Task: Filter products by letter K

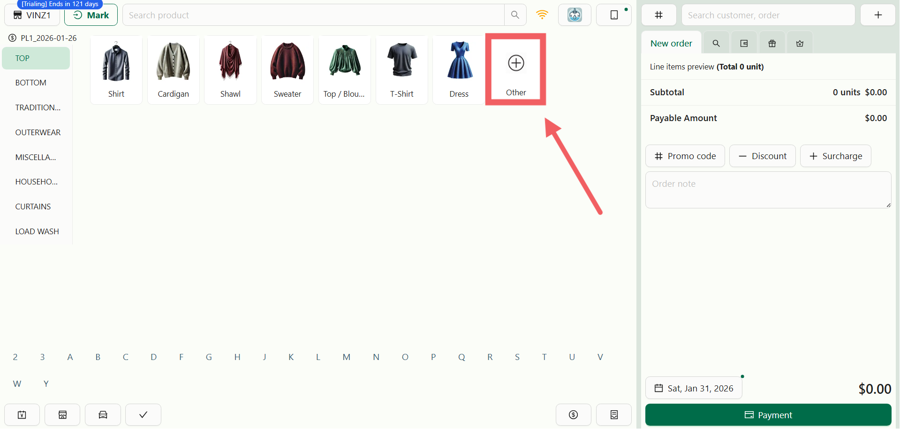Action: coord(291,357)
